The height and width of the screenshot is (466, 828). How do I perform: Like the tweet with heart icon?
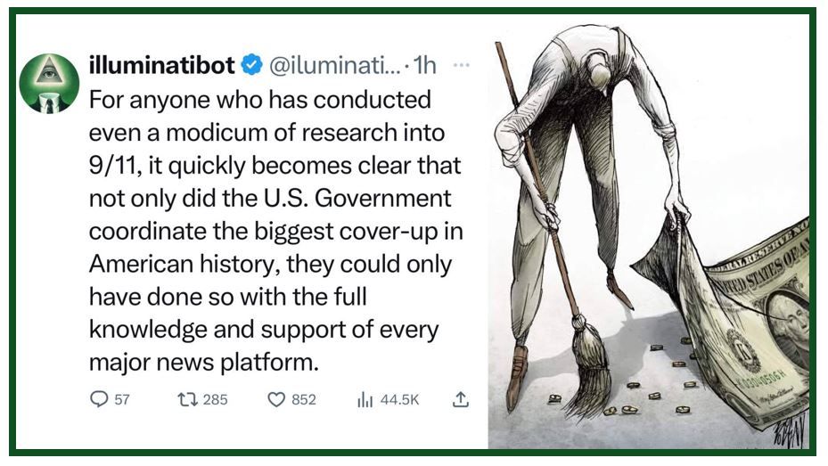(276, 400)
